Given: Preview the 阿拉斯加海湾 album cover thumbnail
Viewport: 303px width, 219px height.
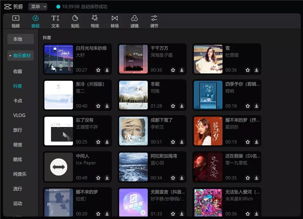Looking at the screenshot, I should click(x=133, y=167).
